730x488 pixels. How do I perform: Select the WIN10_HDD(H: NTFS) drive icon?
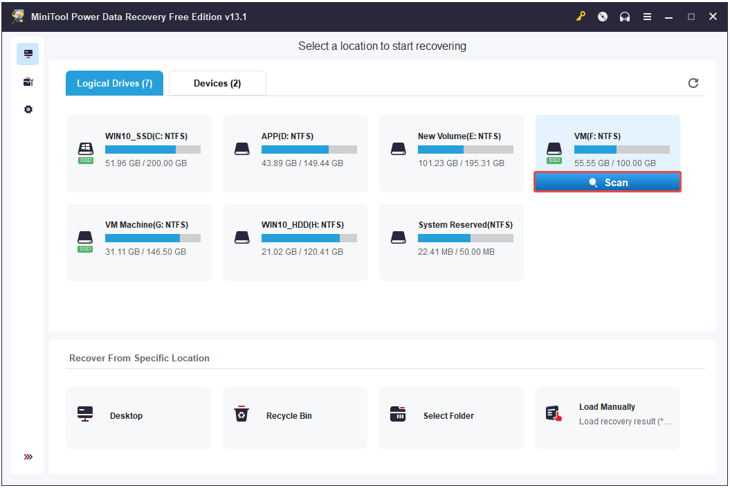(x=242, y=237)
